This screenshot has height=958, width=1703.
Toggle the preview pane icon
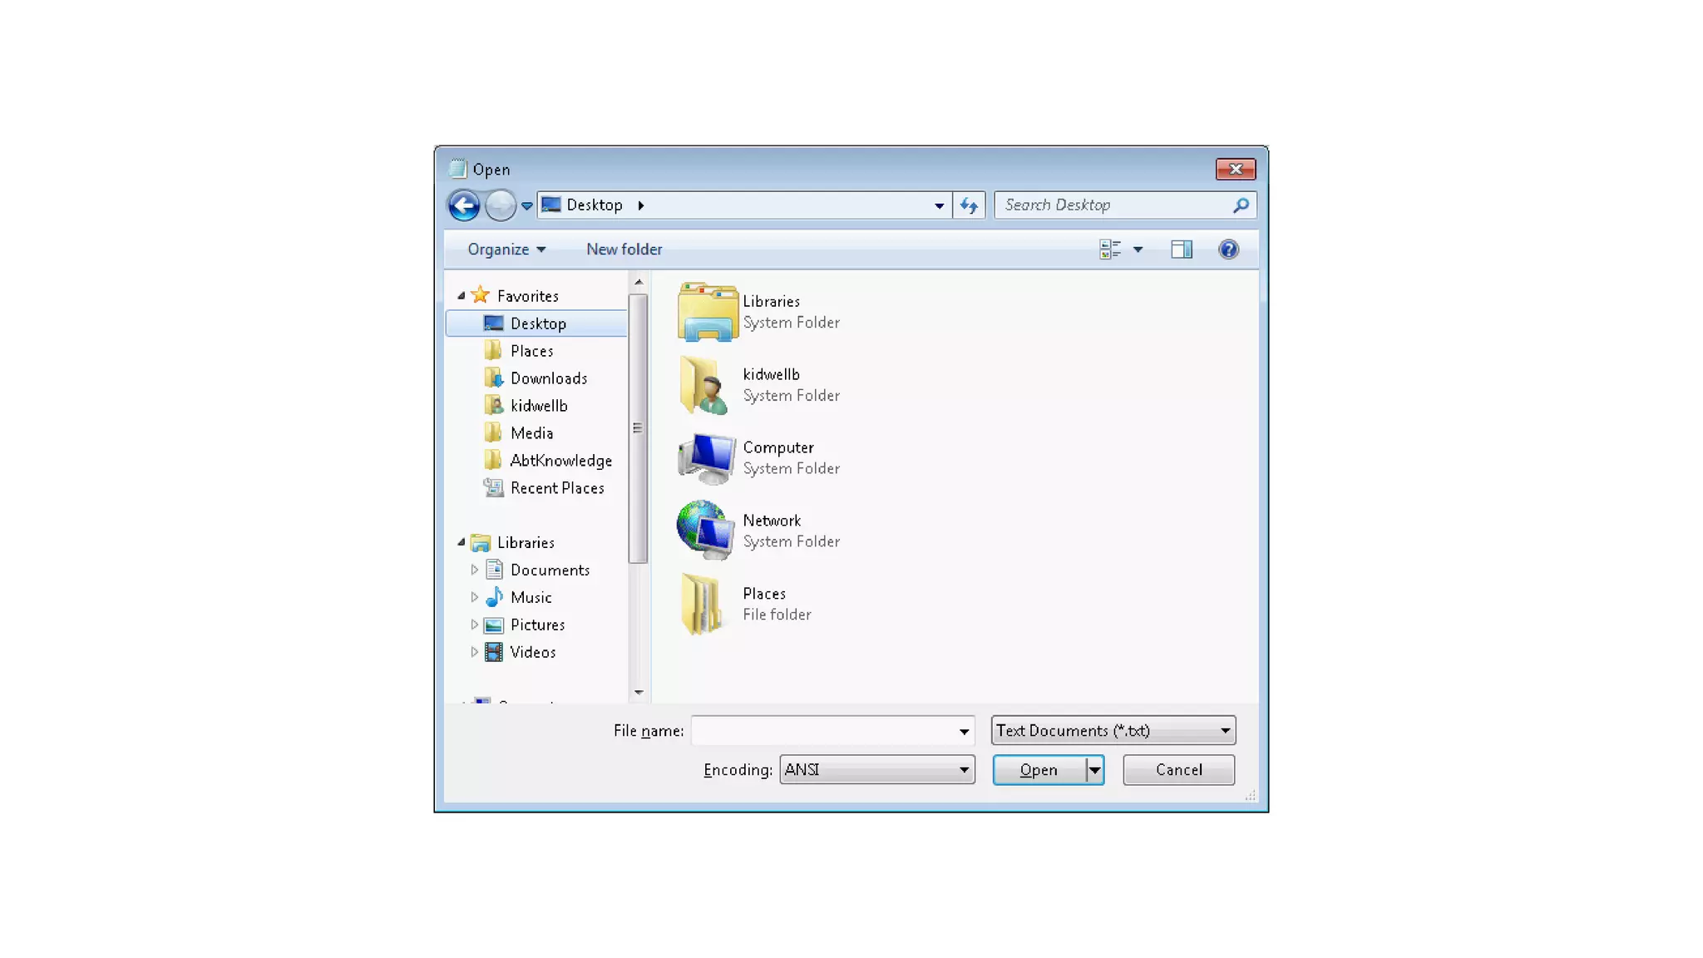[1181, 249]
